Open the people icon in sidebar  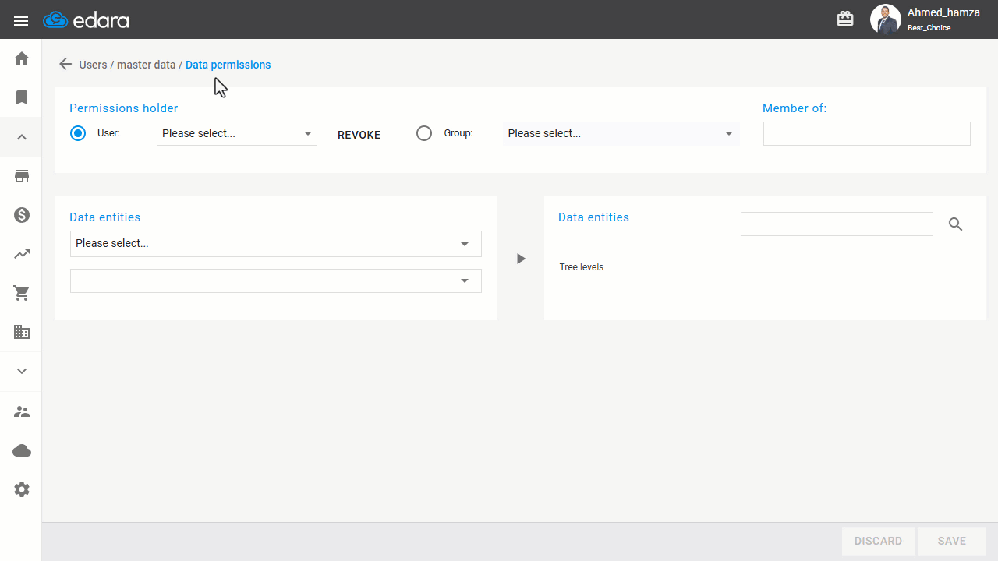(x=22, y=411)
